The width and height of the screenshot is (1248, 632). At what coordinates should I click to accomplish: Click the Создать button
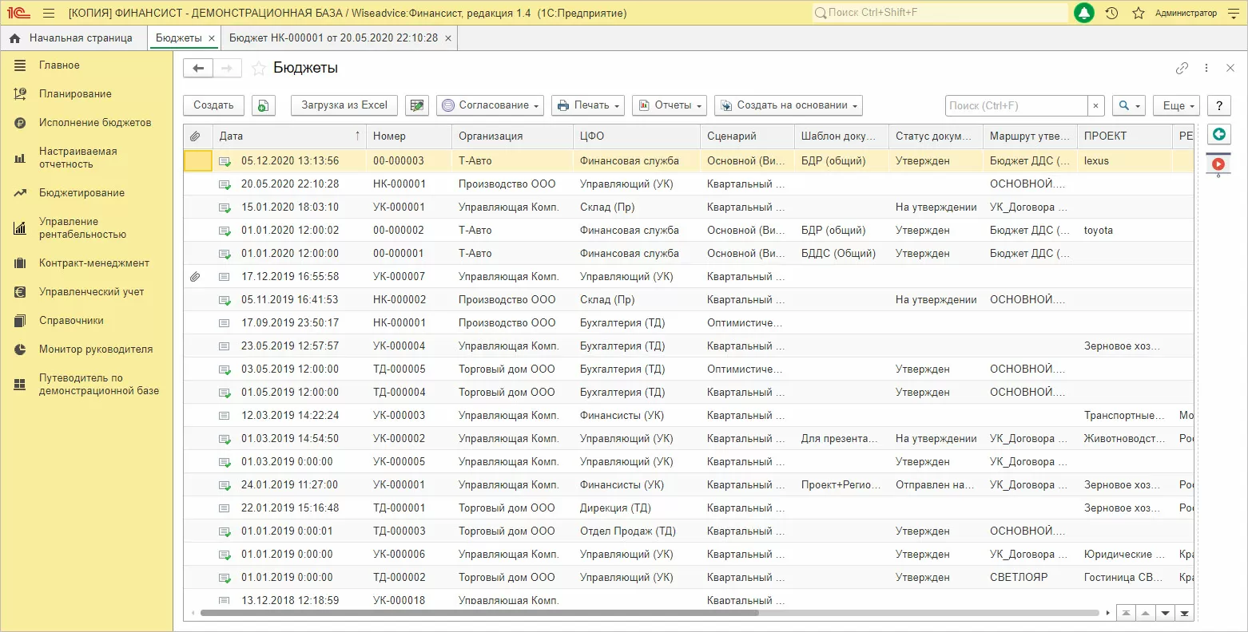pos(213,105)
